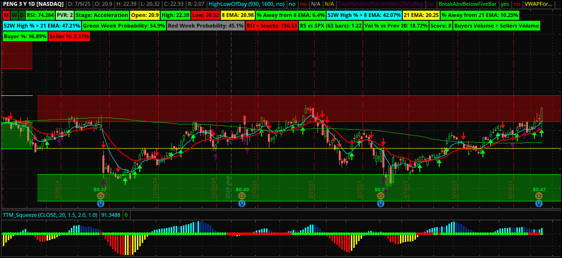562x258 pixels.
Task: Click the D: 7/9/25 date readout
Action: pyautogui.click(x=79, y=4)
